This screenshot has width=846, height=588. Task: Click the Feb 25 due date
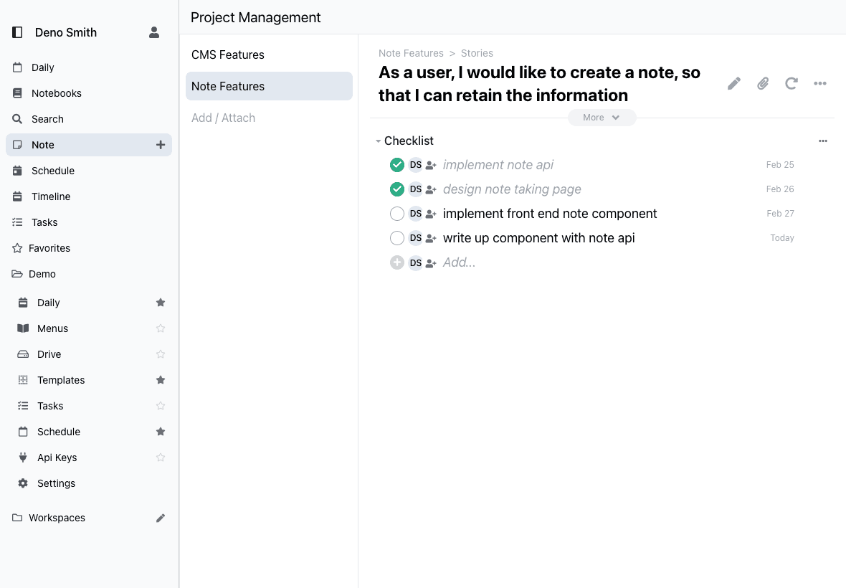(780, 165)
